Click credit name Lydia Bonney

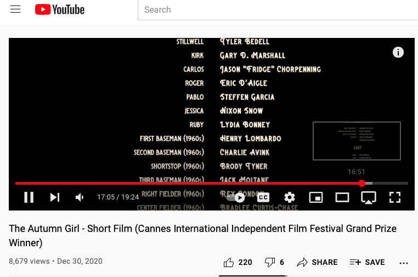pos(245,125)
